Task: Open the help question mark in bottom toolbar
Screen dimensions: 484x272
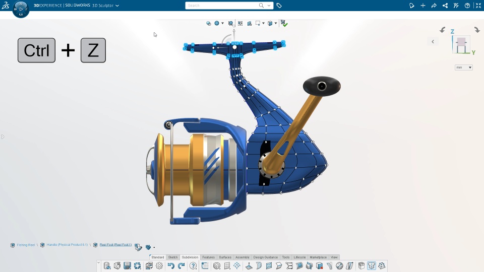Action: pos(193,265)
